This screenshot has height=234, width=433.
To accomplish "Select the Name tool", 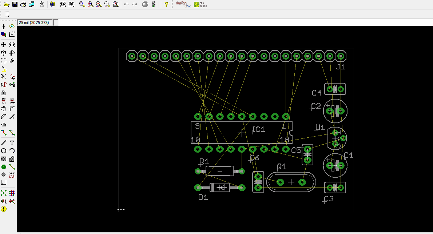I will pyautogui.click(x=4, y=101).
